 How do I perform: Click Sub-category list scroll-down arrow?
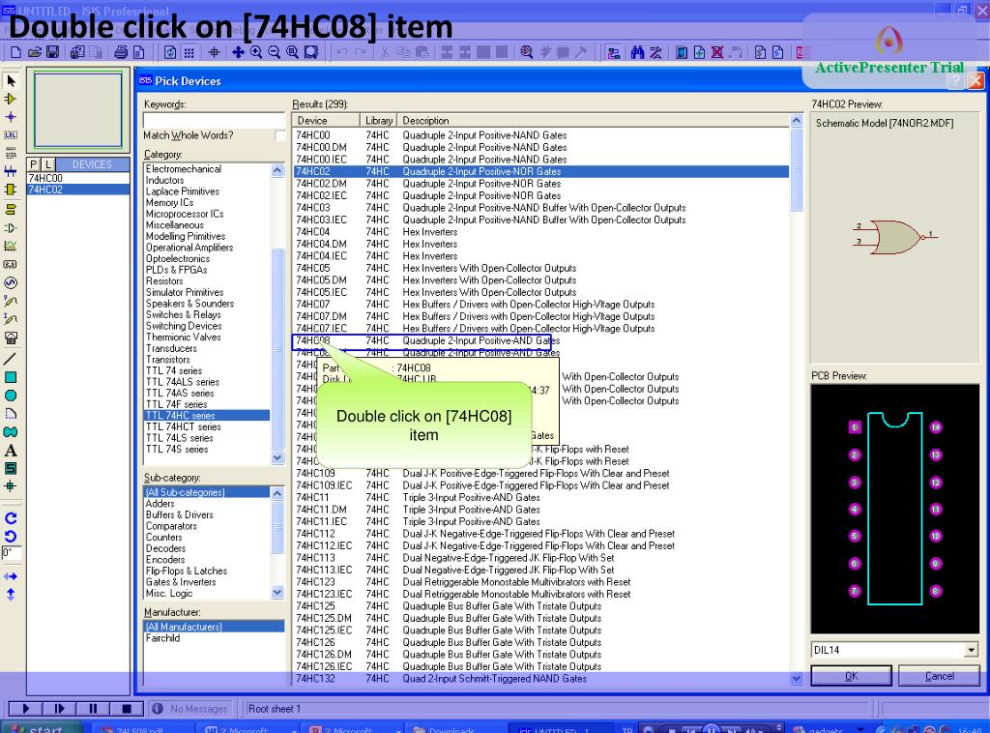(x=277, y=592)
